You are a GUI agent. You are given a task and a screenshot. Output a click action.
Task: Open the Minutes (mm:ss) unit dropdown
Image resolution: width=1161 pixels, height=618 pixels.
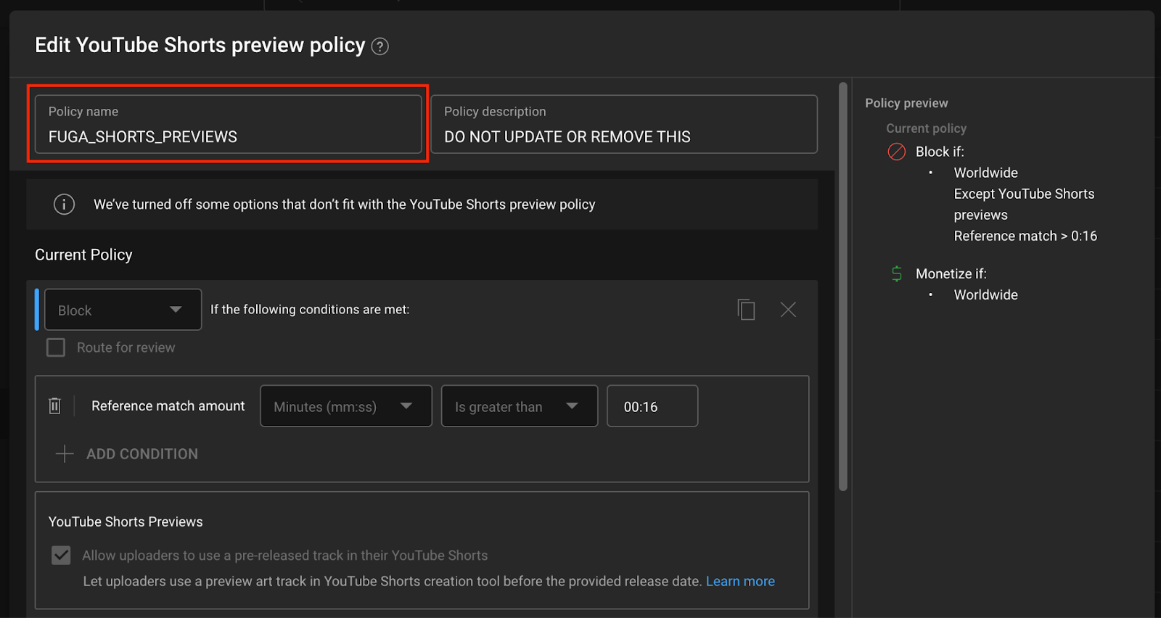(x=346, y=406)
